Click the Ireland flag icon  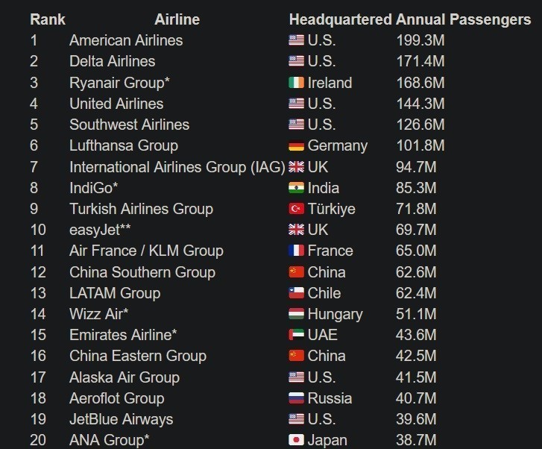click(x=296, y=83)
